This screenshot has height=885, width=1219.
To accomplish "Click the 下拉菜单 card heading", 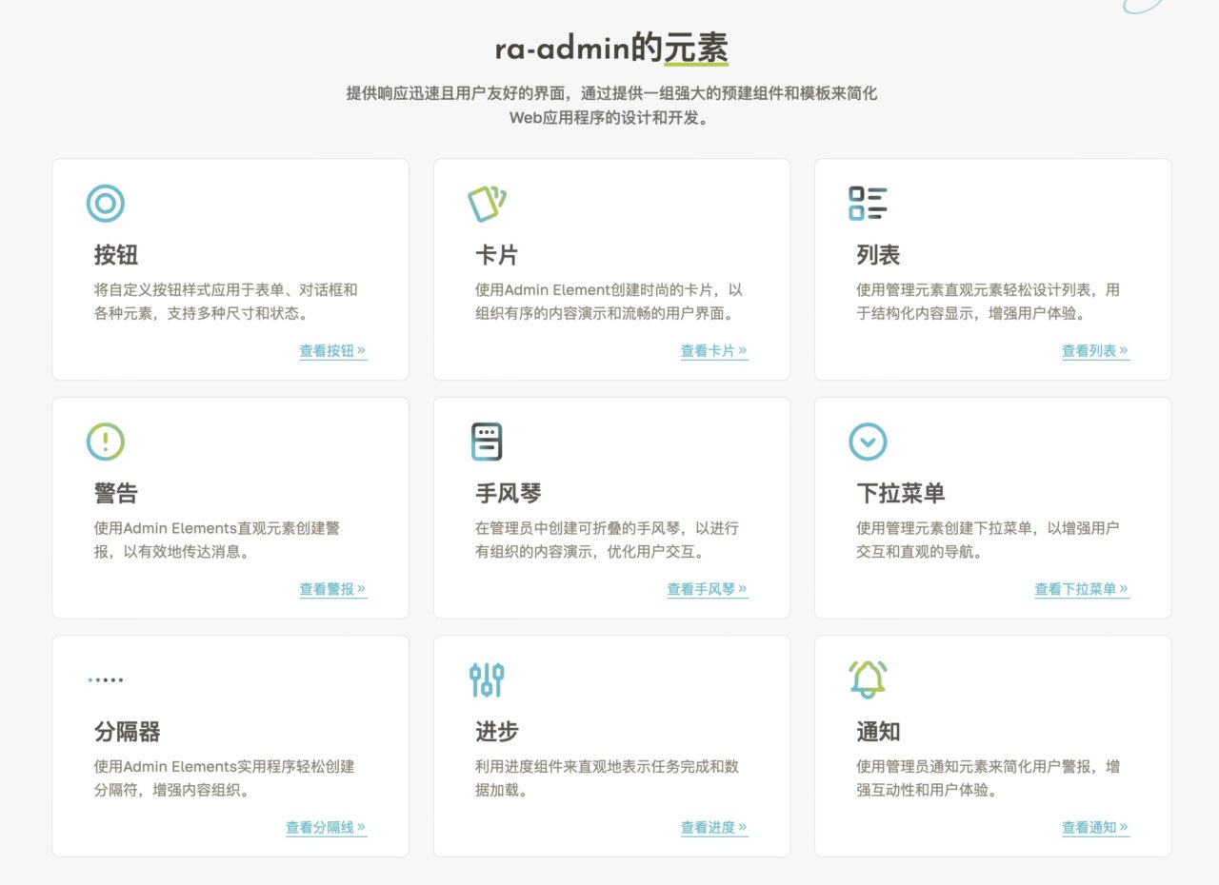I will coord(901,493).
